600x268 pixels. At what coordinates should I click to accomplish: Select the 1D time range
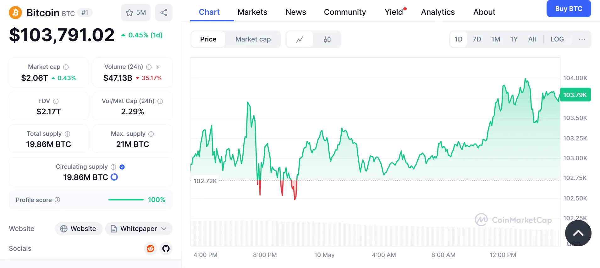pyautogui.click(x=459, y=39)
